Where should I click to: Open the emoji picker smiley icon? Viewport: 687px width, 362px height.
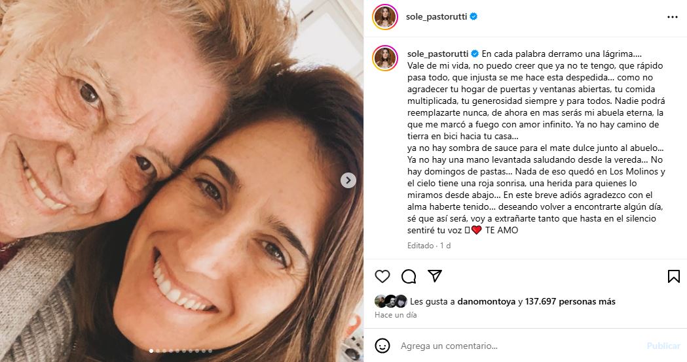pos(382,346)
